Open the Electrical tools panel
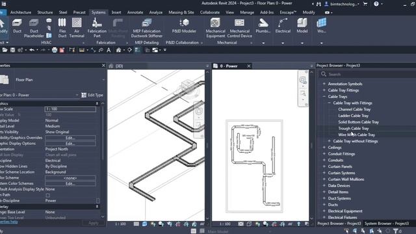416x234 pixels. (283, 26)
